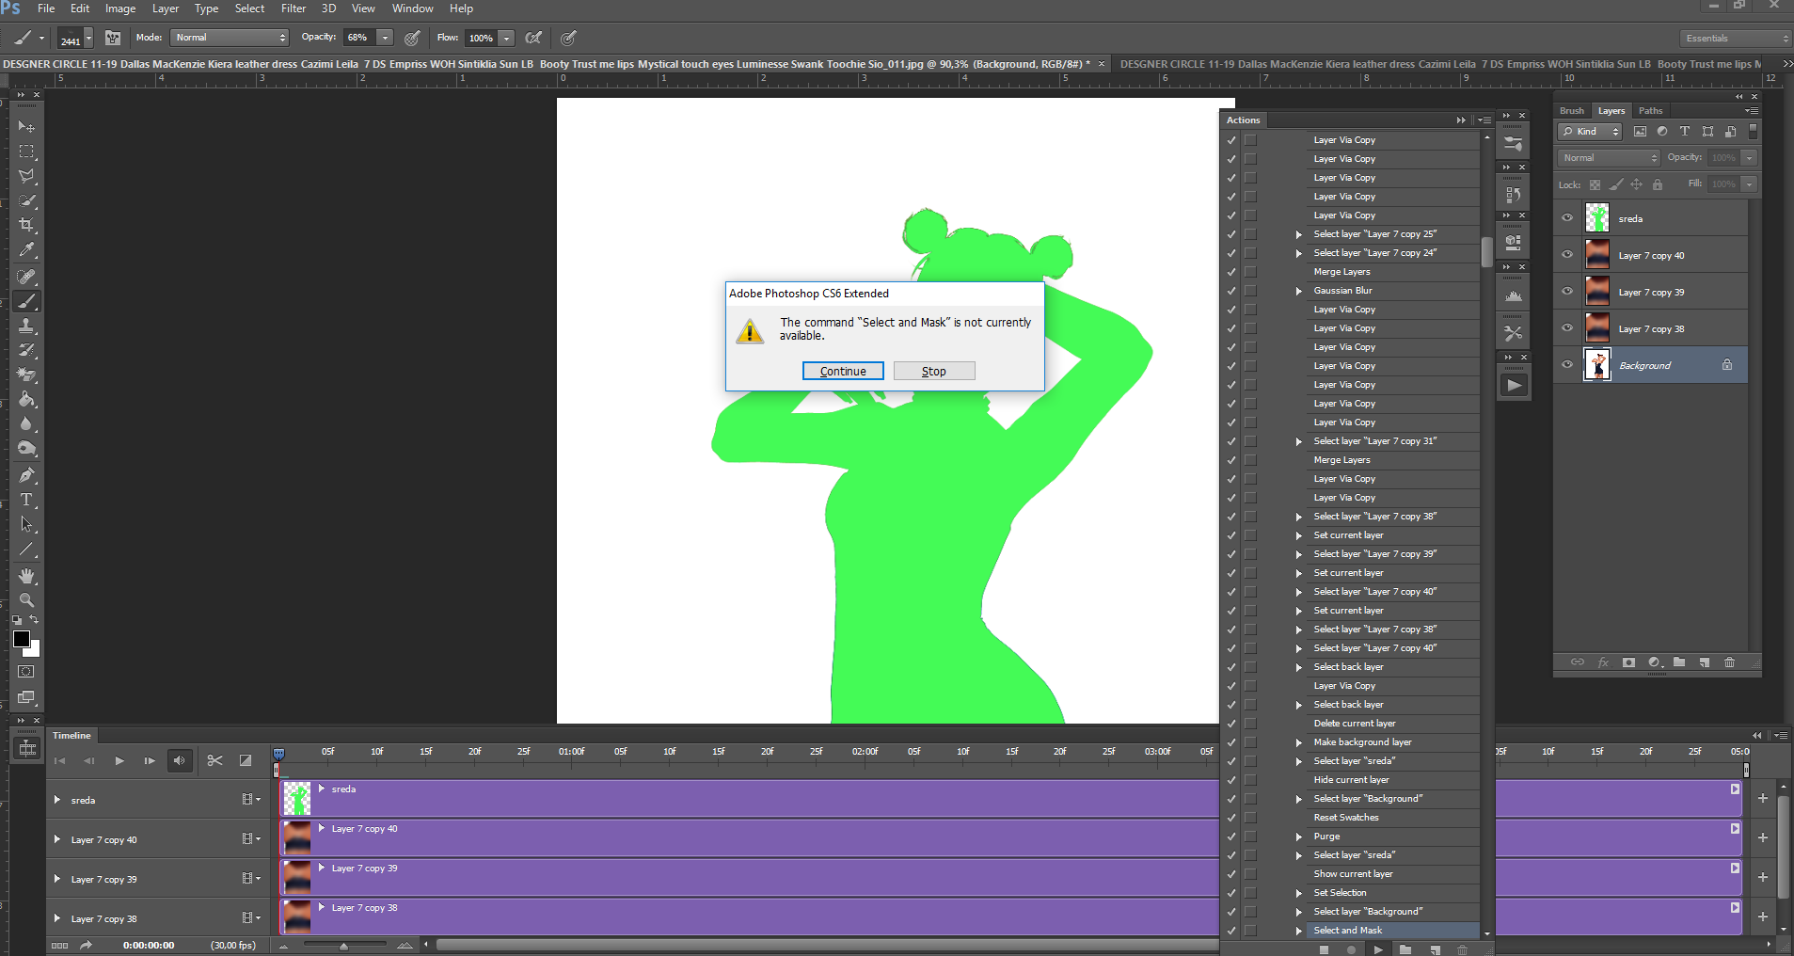Switch to the Paths tab
Image resolution: width=1794 pixels, height=956 pixels.
click(x=1650, y=111)
